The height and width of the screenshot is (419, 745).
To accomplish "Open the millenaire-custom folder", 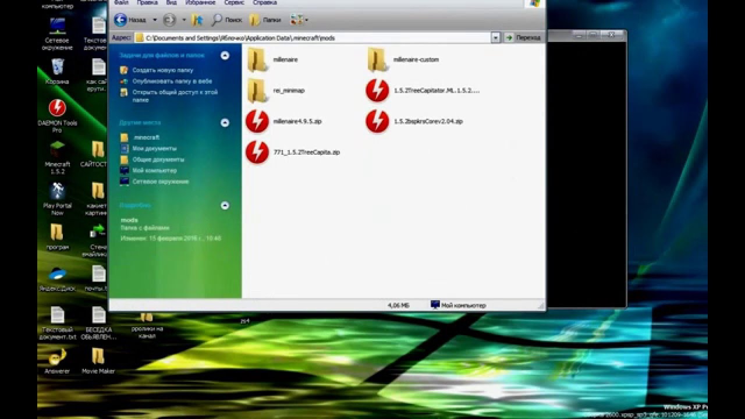I will 403,60.
